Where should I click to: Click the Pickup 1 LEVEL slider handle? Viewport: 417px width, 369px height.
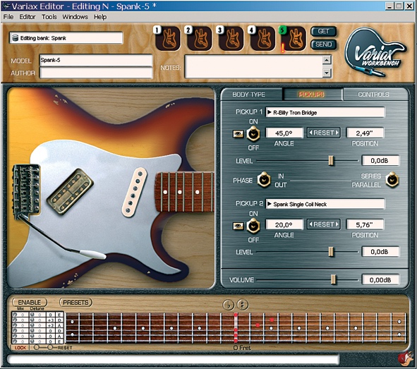pyautogui.click(x=331, y=161)
